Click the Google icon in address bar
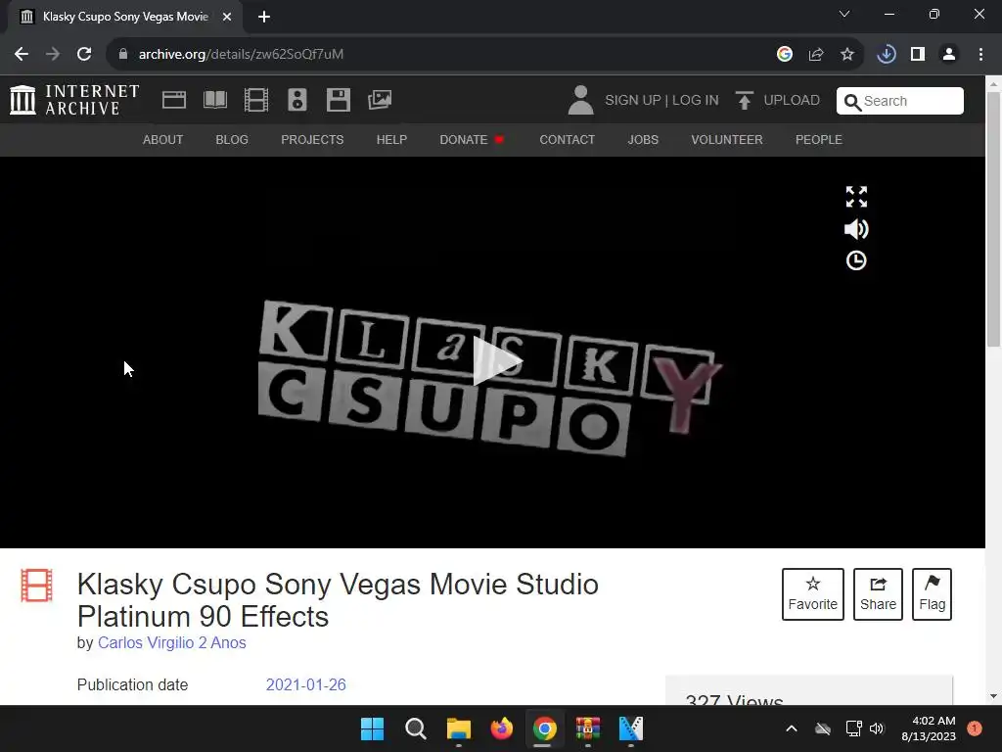 tap(785, 55)
